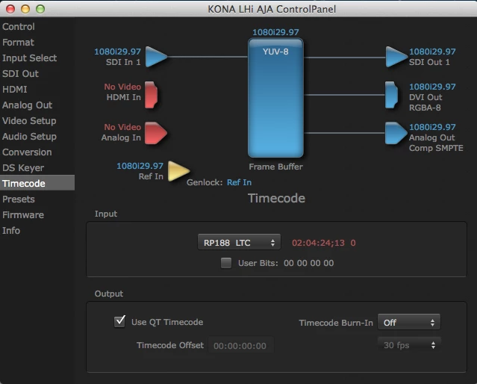Screen dimensions: 477x384
Task: Open Audio Setup section
Action: (x=37, y=137)
